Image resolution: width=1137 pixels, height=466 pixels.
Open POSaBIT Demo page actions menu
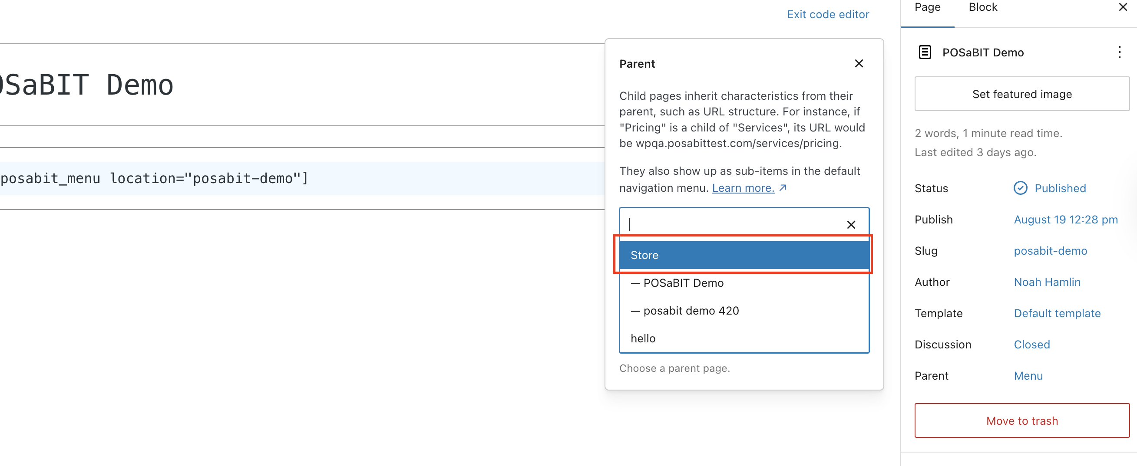(1119, 53)
